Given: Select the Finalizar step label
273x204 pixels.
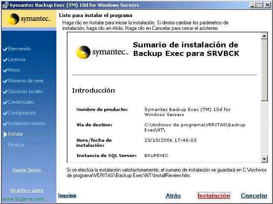Looking at the screenshot, I should pos(16,145).
